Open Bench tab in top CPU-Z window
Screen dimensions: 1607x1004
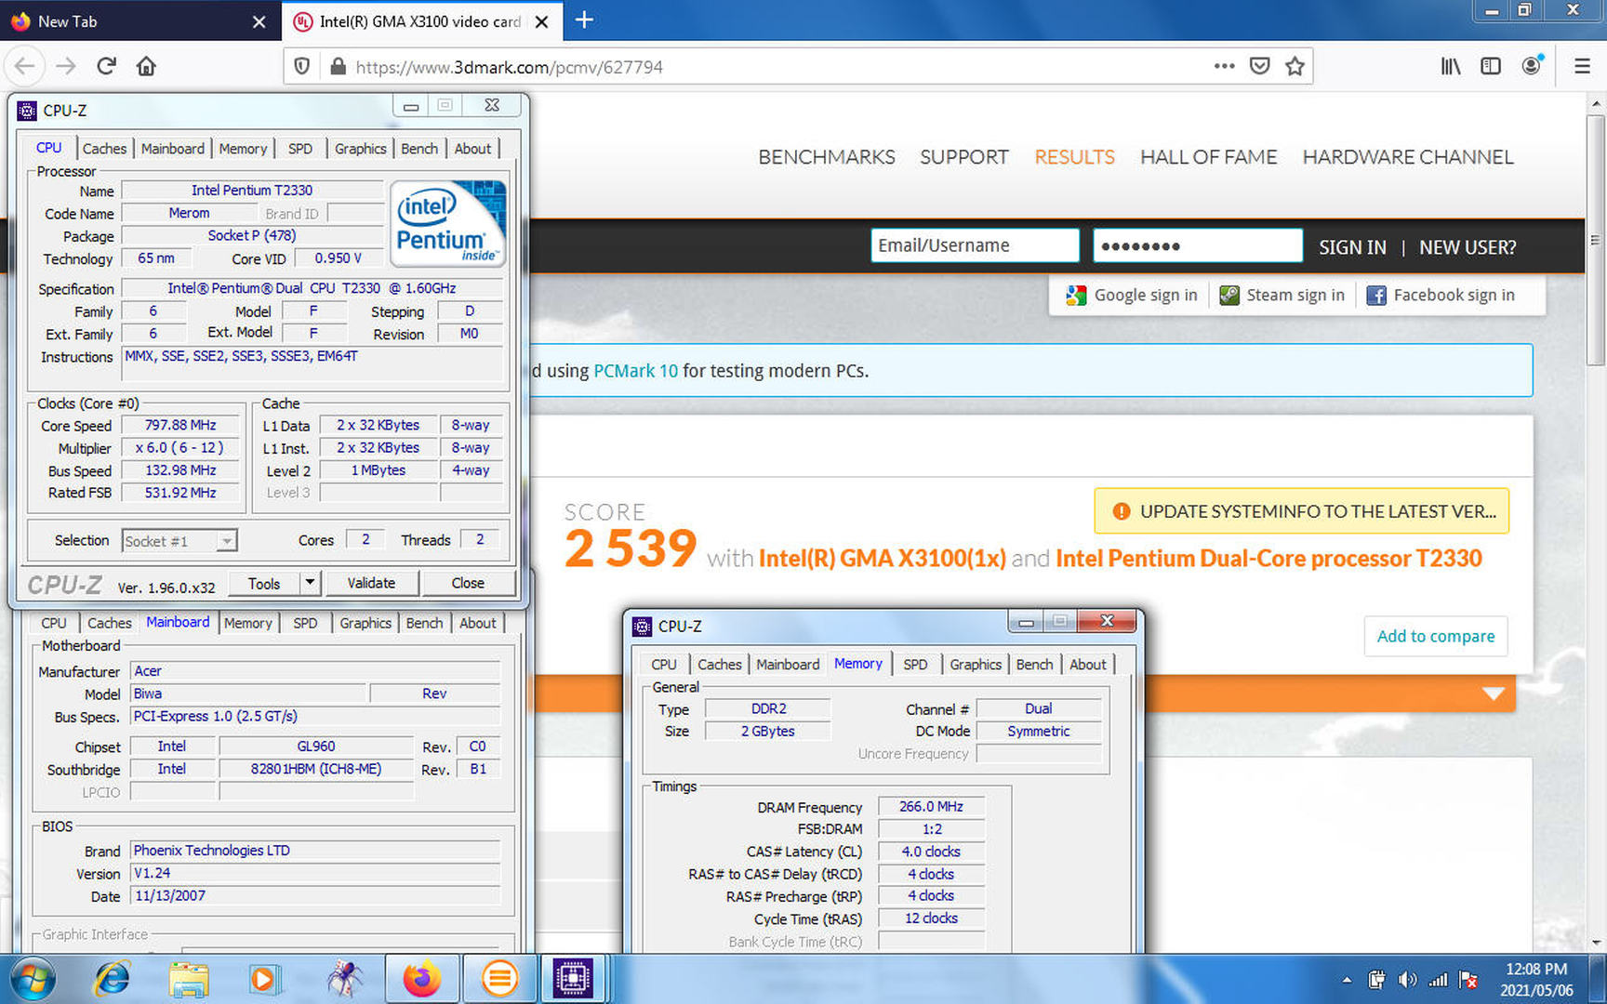[x=419, y=149]
